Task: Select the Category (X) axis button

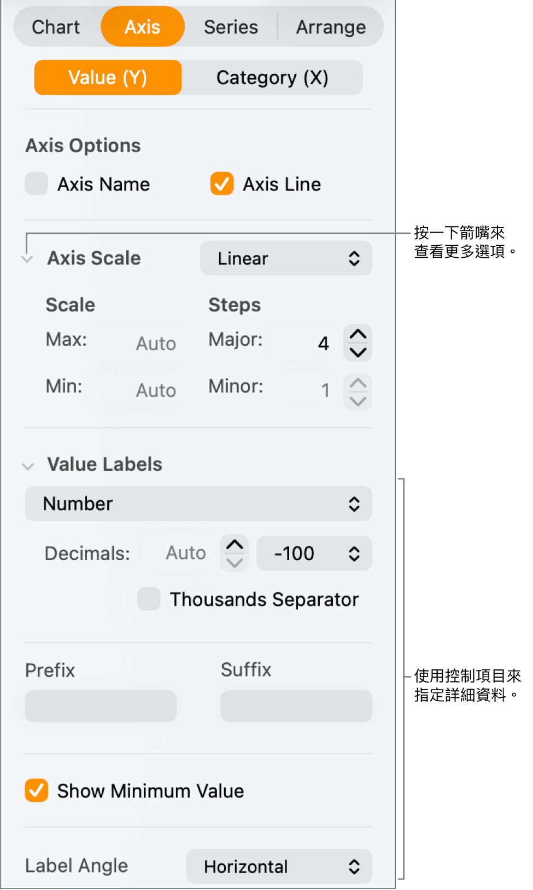Action: coord(272,78)
